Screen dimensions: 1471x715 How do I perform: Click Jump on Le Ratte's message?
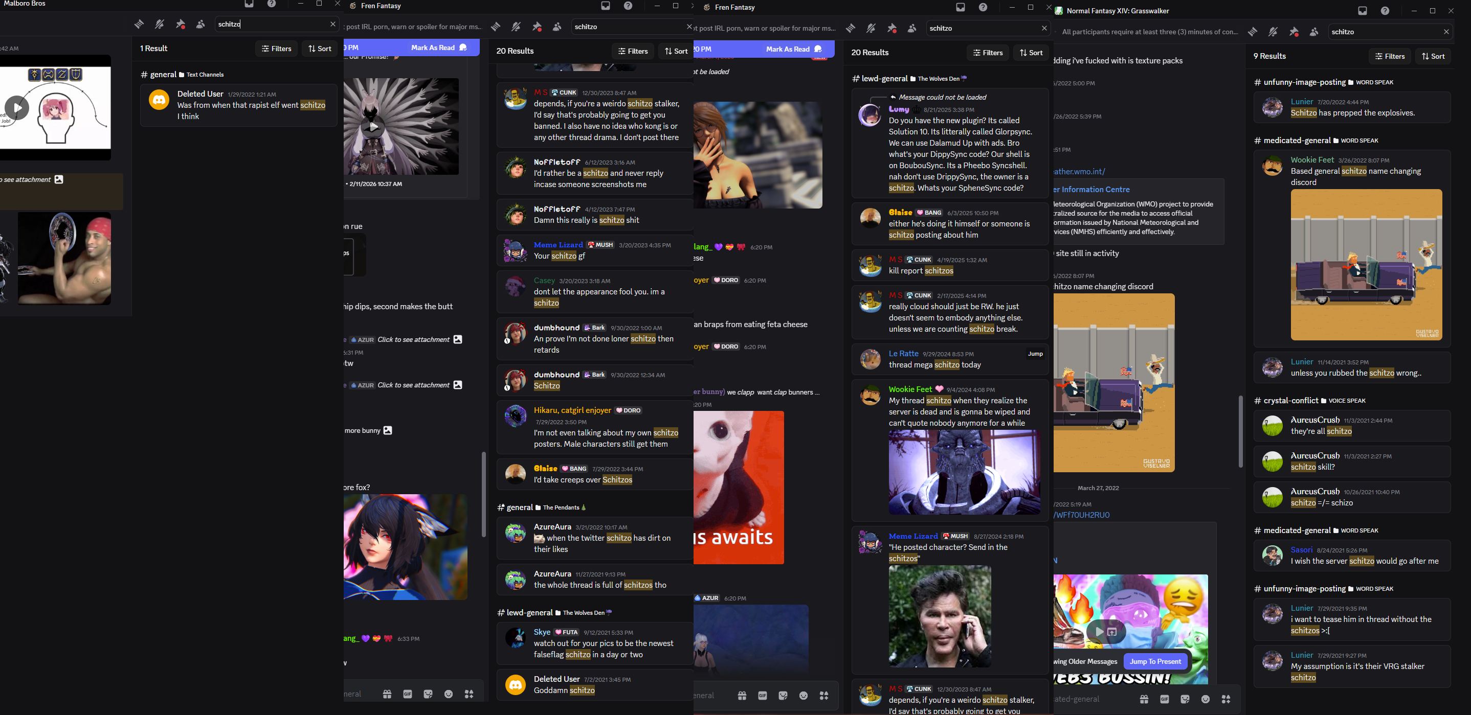pos(1035,354)
